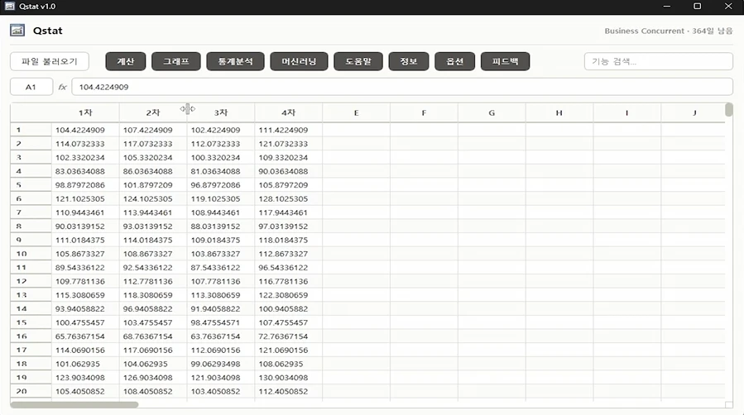Viewport: 744px width, 415px height.
Task: Click cell containing 108.9443461
Action: point(221,212)
